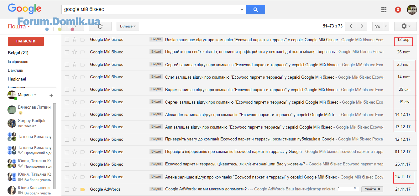
Task: Expand Марина's Hangouts status dropdown
Action: pos(35,95)
